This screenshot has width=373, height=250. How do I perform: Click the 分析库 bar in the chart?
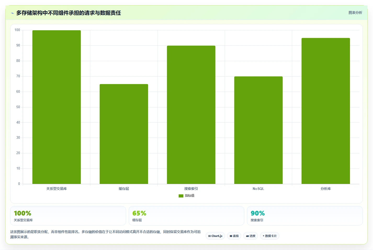[326, 111]
